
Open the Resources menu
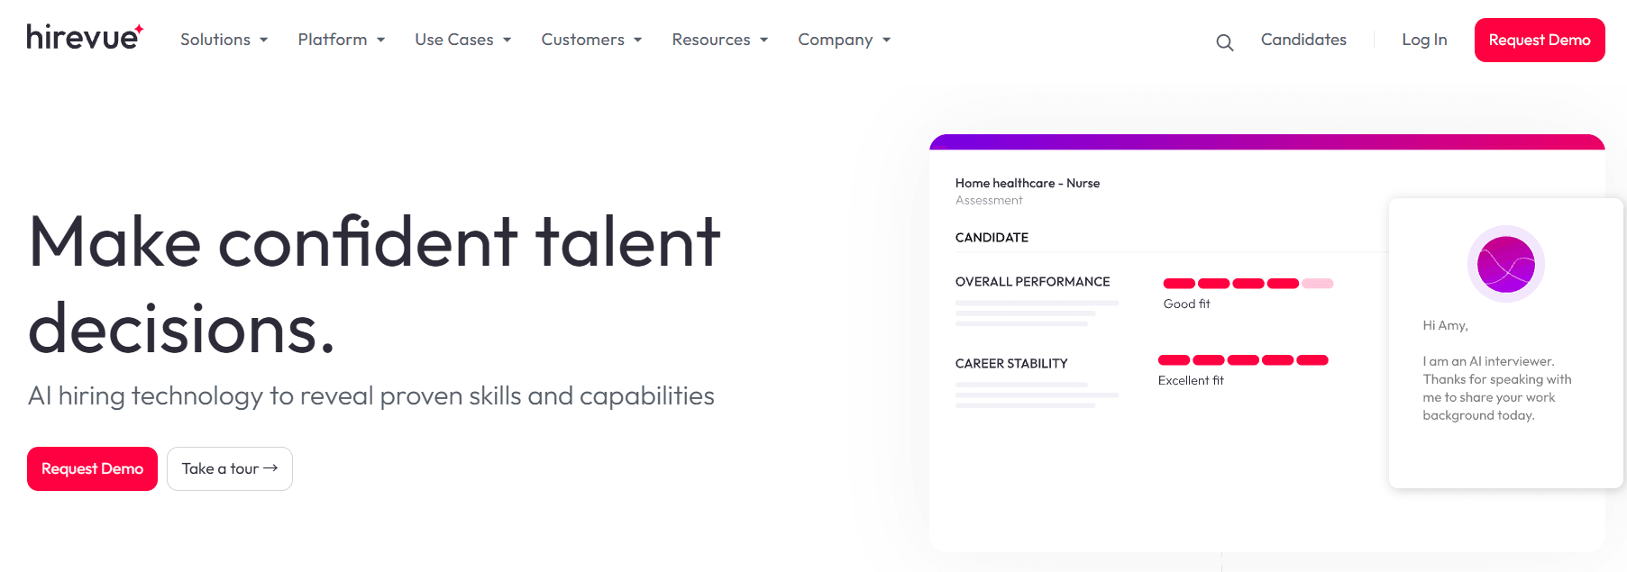[719, 40]
